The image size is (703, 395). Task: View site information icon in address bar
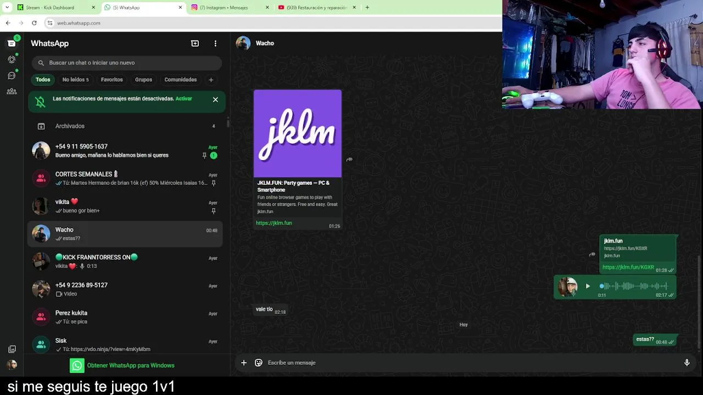point(50,23)
